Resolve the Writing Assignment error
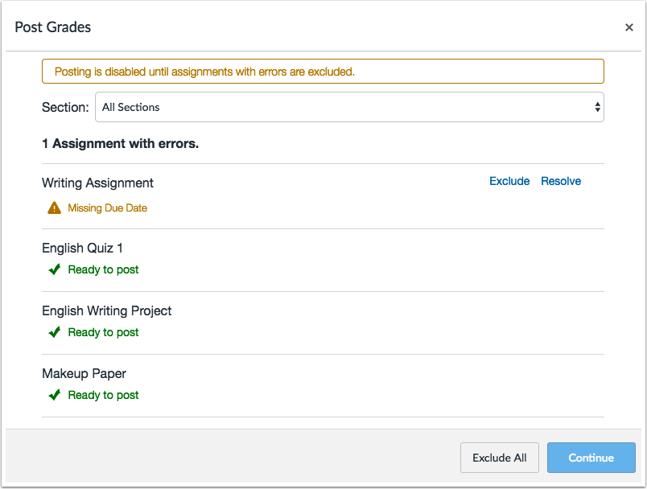 pos(561,181)
